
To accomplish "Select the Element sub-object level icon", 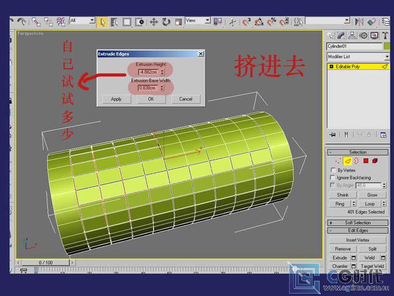I will point(375,161).
